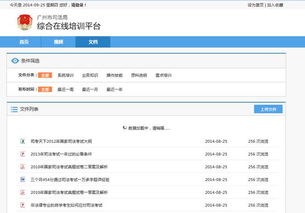Filter by 最近一周
Screen dimensions: 305x213
pos(66,89)
